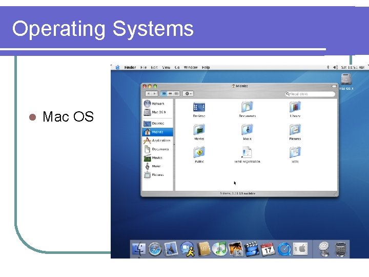This screenshot has height=277, width=369.
Task: Open the Desktop folder in the Finder window
Action: [x=199, y=110]
